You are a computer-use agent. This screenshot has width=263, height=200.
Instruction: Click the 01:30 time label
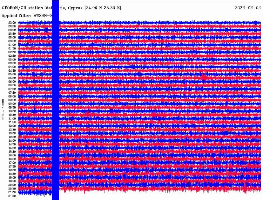(12, 48)
